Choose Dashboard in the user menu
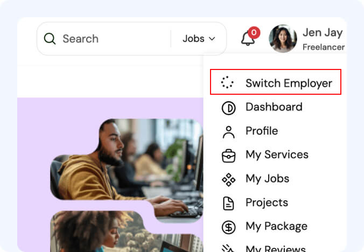Screen dimensions: 364x252 pyautogui.click(x=274, y=107)
